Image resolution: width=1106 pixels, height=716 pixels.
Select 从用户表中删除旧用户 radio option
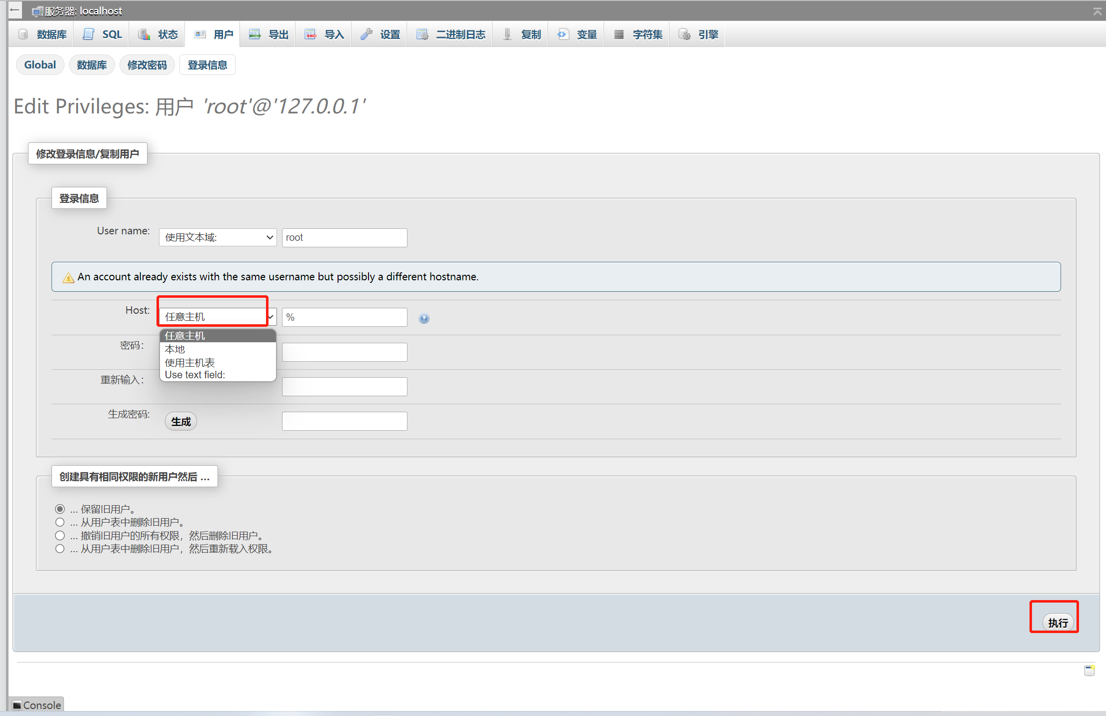coord(60,522)
